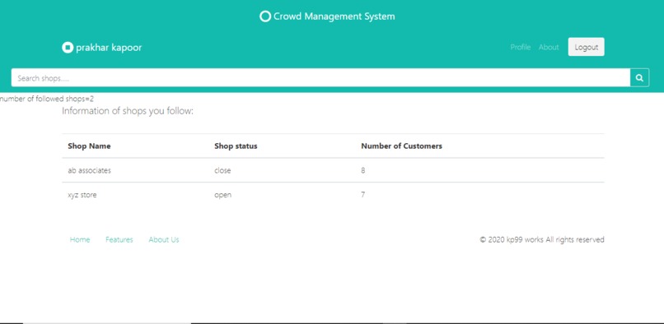
Task: Open the Features footer link
Action: tap(119, 239)
